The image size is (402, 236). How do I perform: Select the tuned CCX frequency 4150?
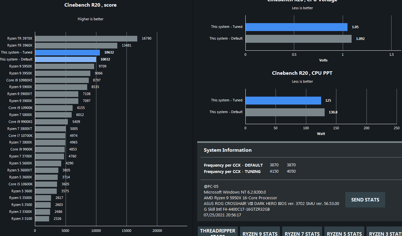tap(274, 171)
